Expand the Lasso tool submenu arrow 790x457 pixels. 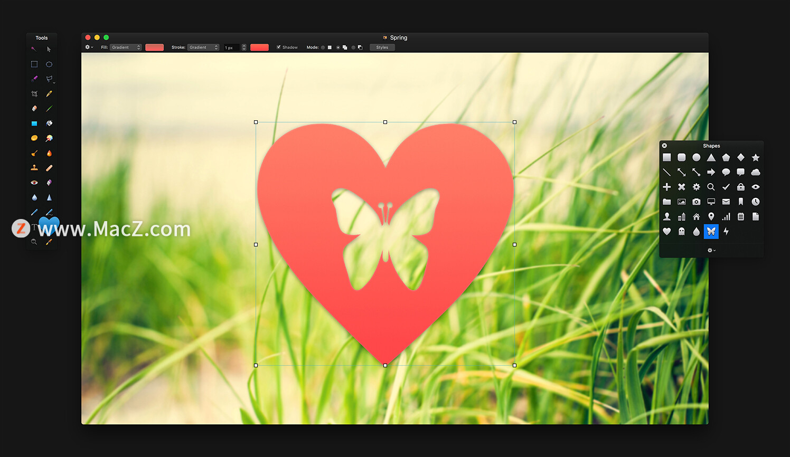(54, 82)
